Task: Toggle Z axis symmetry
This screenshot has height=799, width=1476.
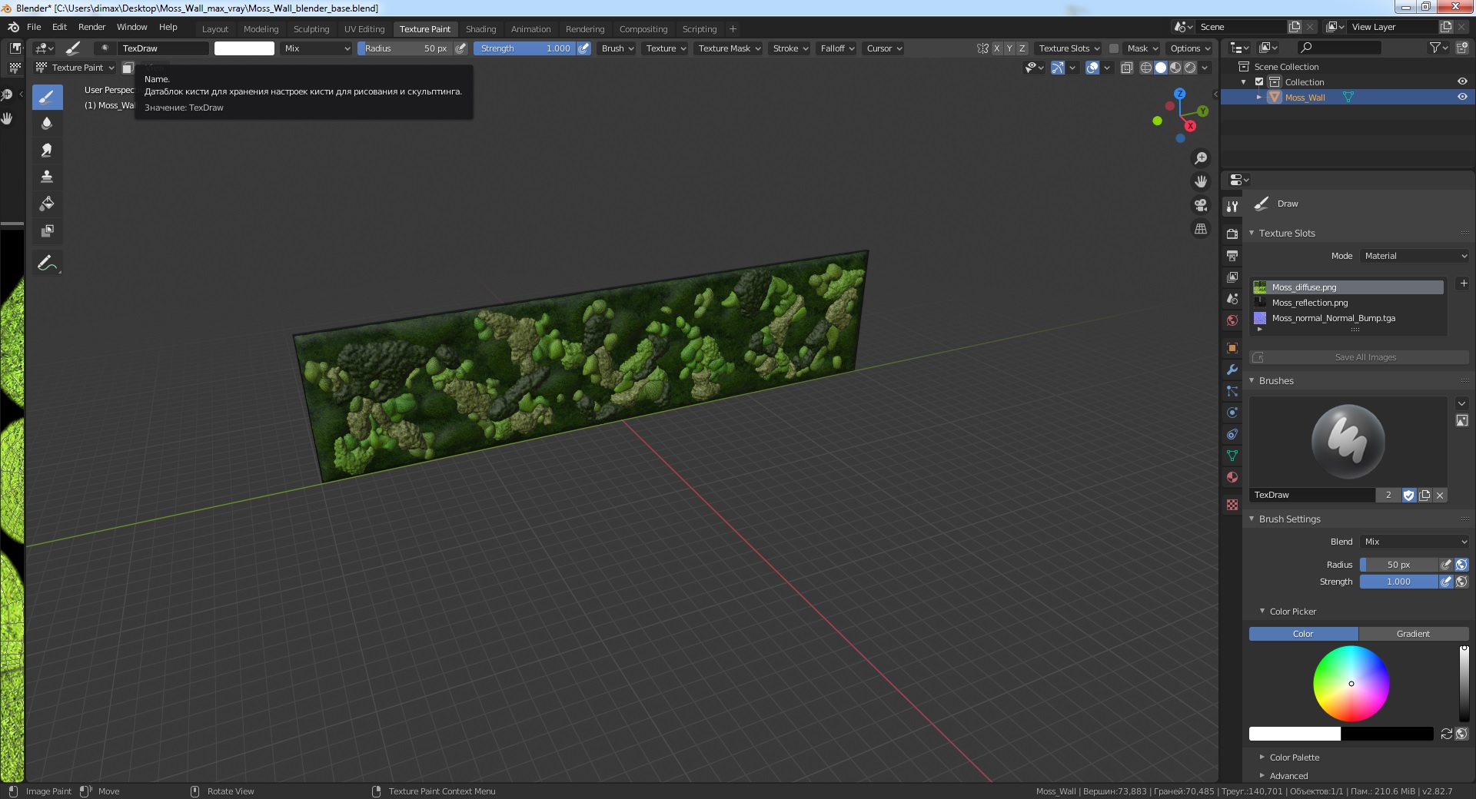Action: [x=1022, y=48]
